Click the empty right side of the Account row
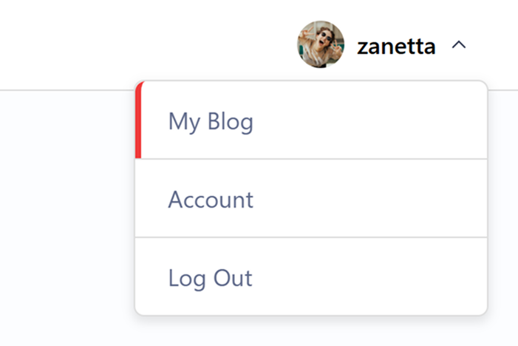518x346 pixels. [x=414, y=199]
